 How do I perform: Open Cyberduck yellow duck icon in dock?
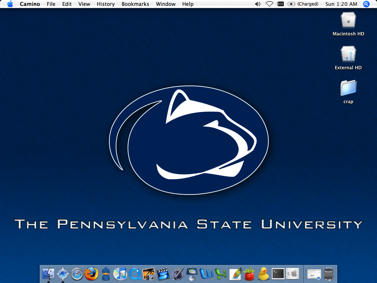(264, 274)
